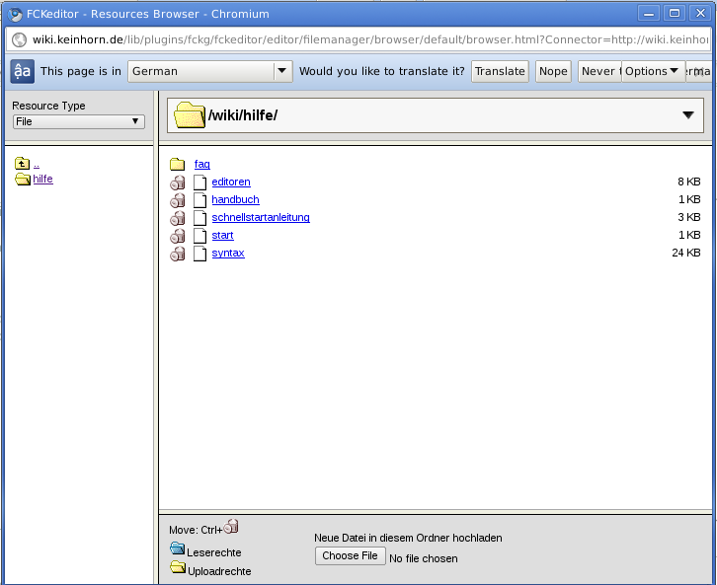The image size is (717, 585).
Task: Click the Chromium icon in the title bar
Action: click(15, 14)
